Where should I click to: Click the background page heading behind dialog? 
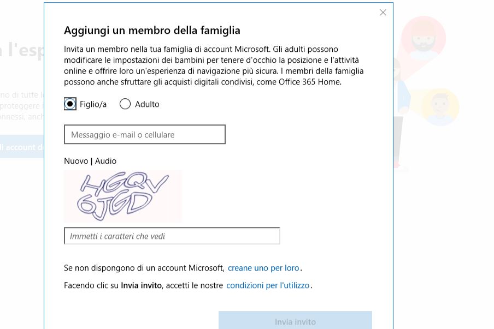point(22,50)
